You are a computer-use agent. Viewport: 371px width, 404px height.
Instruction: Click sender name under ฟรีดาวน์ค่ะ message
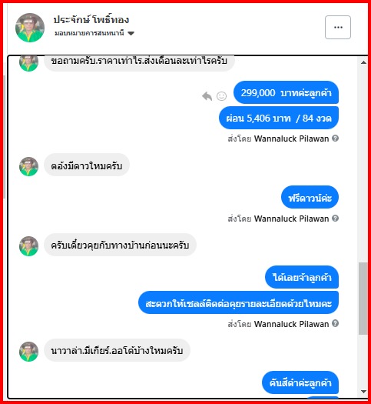pyautogui.click(x=291, y=219)
